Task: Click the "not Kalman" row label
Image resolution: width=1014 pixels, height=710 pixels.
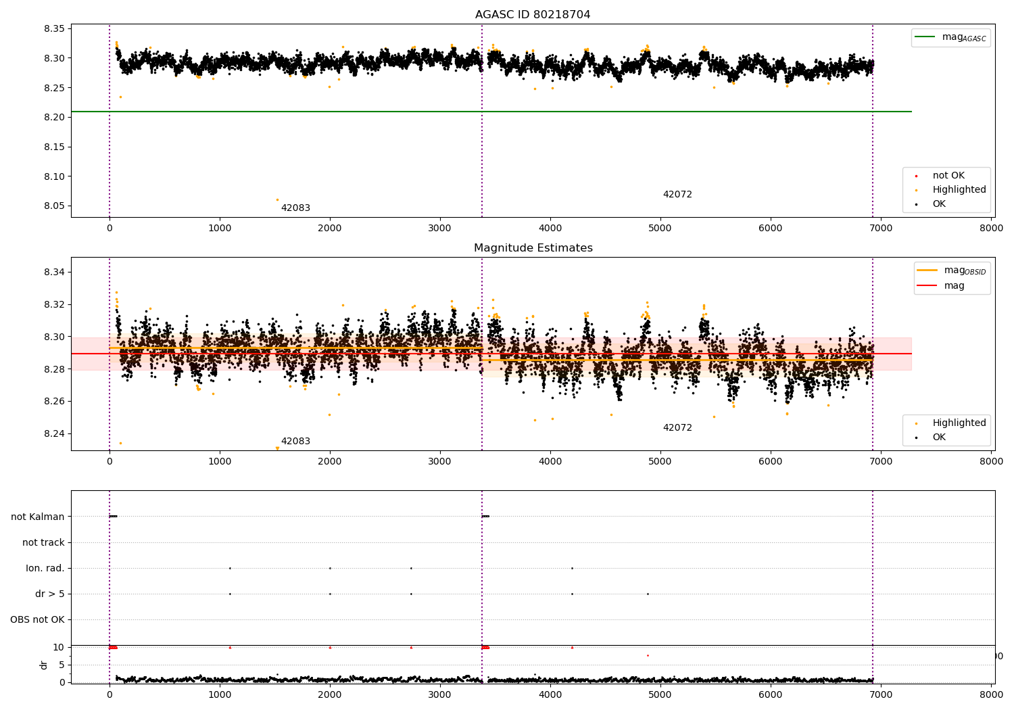Action: [38, 517]
